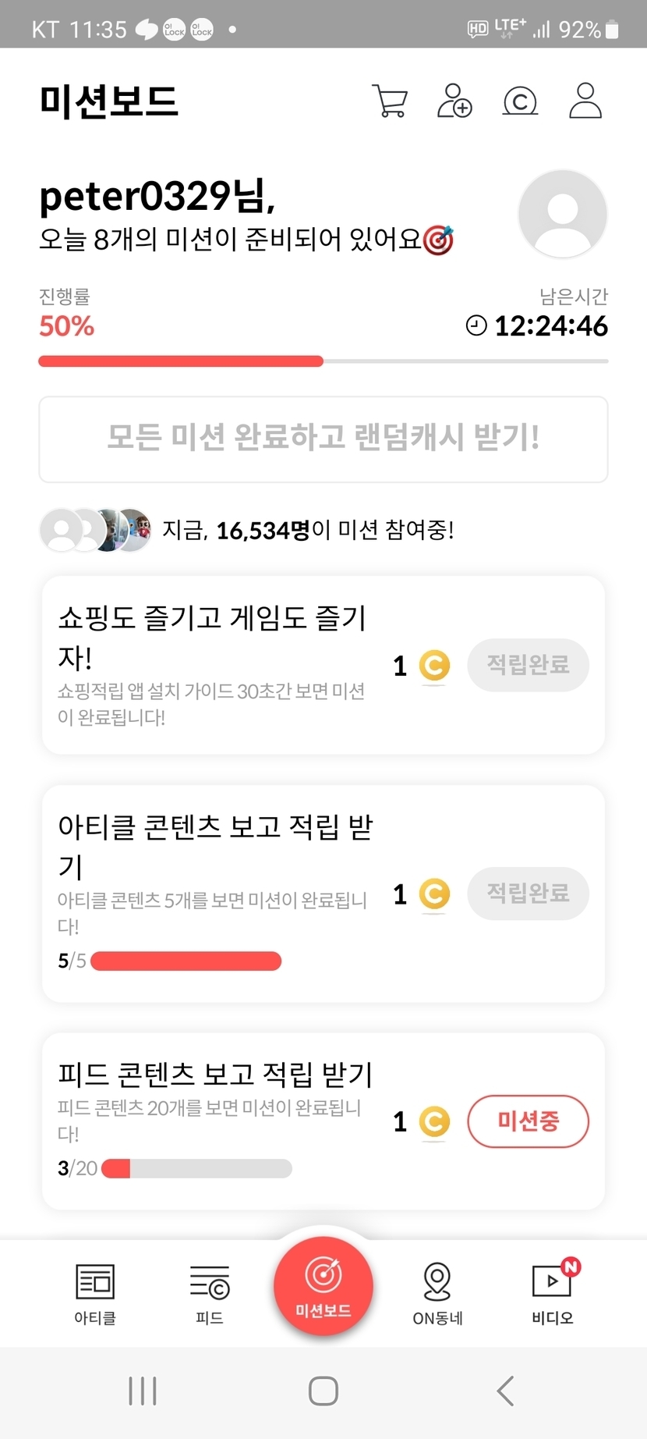Screen dimensions: 647x1439
Task: Tap 모든 미션 완료하고 랜덤캐시 받기 button
Action: (323, 439)
